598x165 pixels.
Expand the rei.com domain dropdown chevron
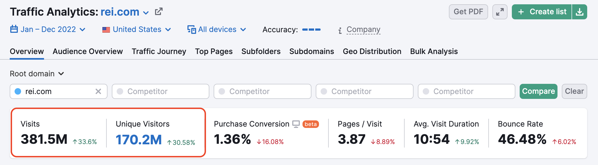pos(146,13)
